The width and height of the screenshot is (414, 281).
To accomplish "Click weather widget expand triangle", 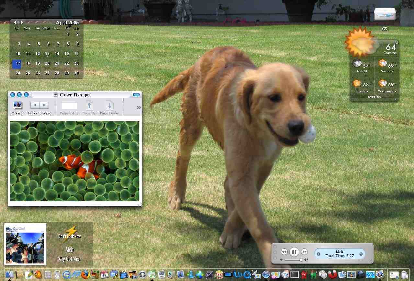I will (395, 100).
